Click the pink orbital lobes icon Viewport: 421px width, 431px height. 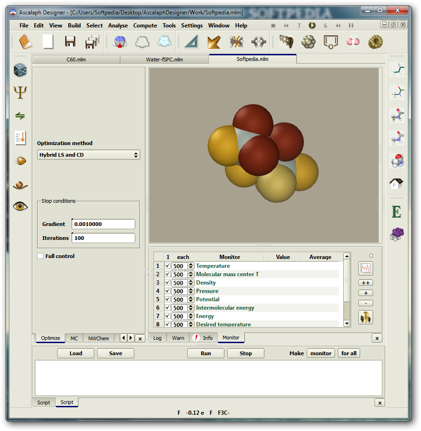pos(353,42)
